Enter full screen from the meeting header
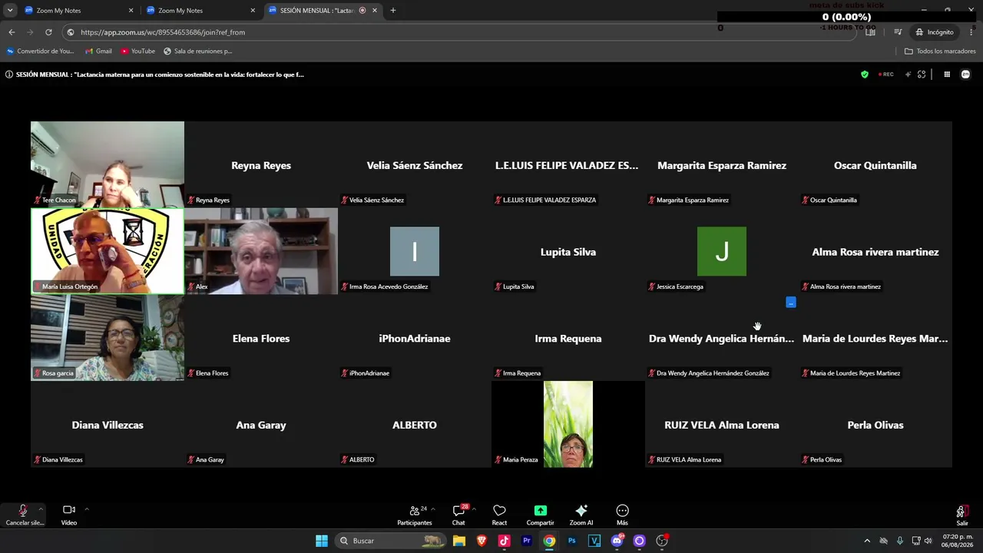This screenshot has width=983, height=553. click(x=922, y=75)
